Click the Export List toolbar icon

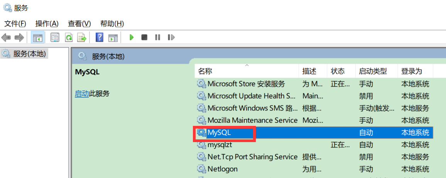[x=82, y=37]
